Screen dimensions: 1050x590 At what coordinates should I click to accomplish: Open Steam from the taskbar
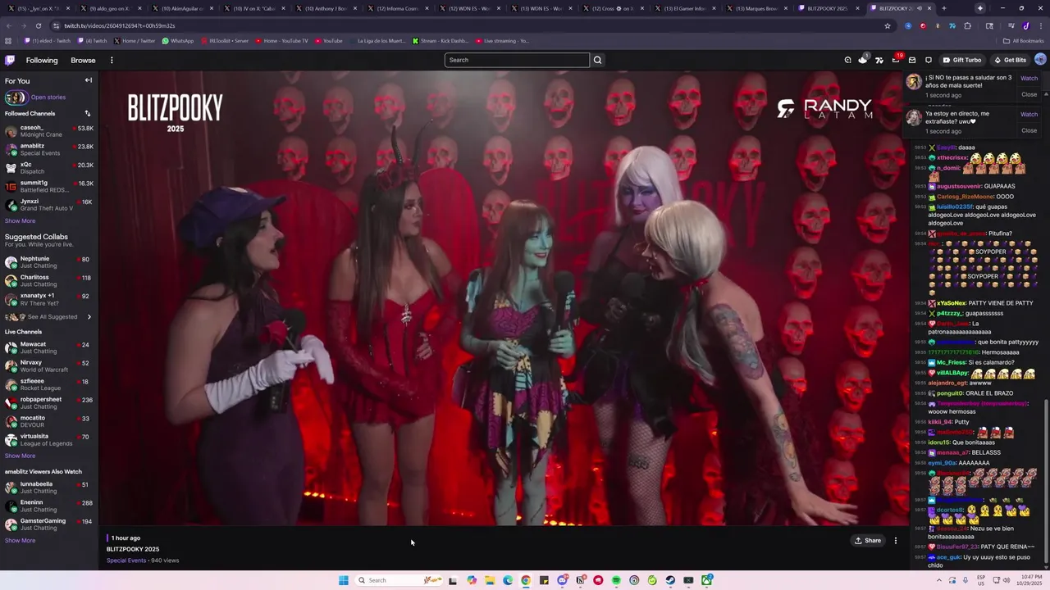670,580
